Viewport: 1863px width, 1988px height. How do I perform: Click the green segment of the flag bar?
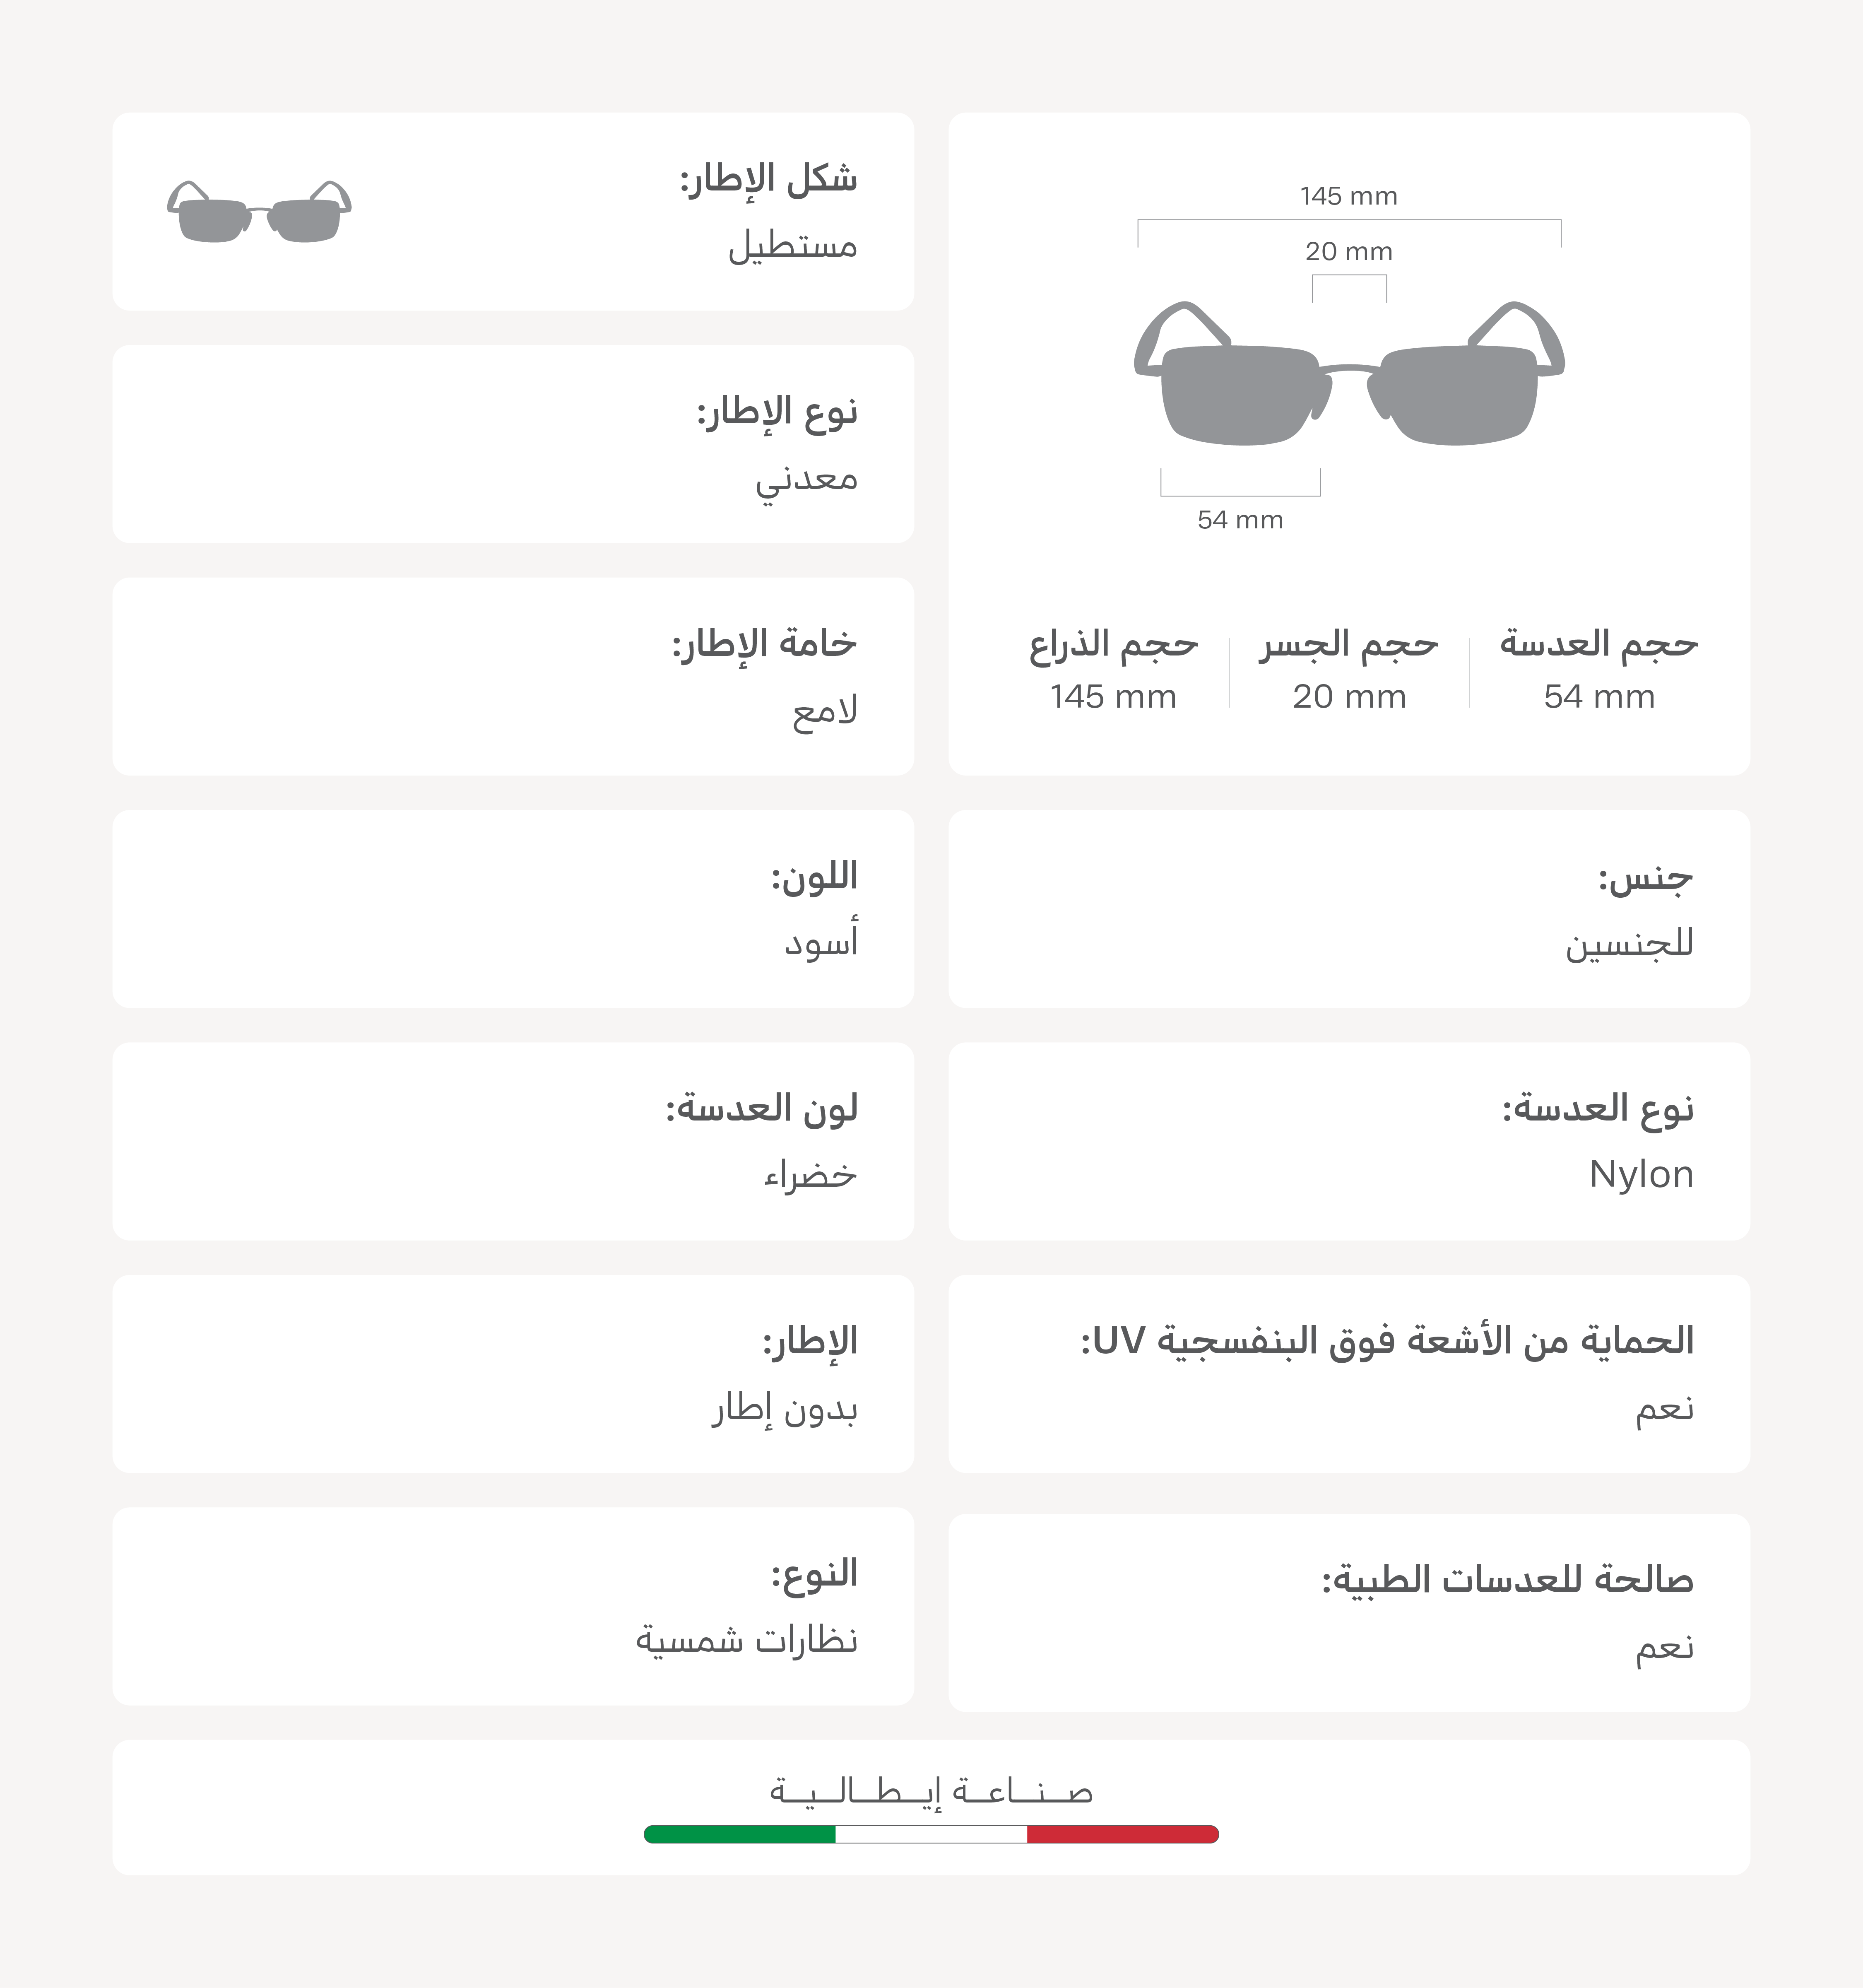click(740, 1834)
